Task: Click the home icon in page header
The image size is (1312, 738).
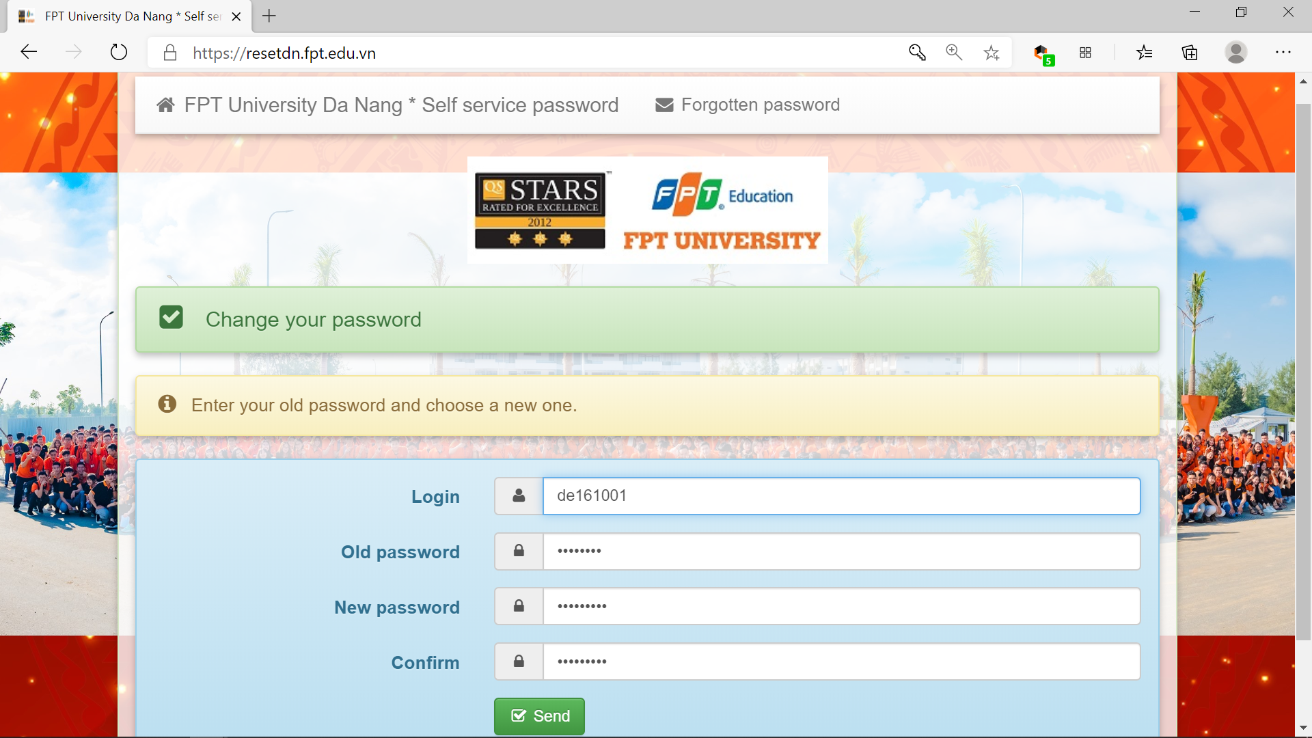Action: coord(165,105)
